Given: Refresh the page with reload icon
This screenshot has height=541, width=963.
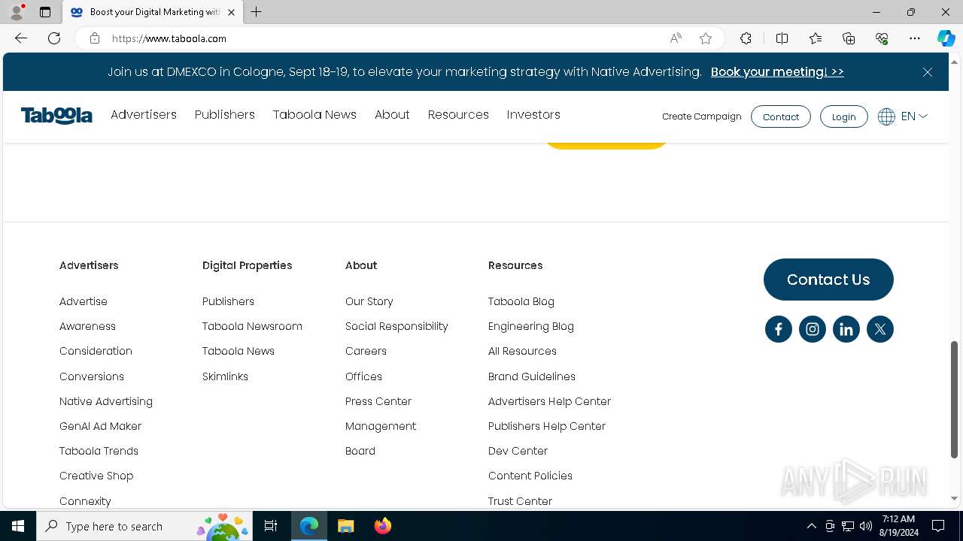Looking at the screenshot, I should pos(54,38).
